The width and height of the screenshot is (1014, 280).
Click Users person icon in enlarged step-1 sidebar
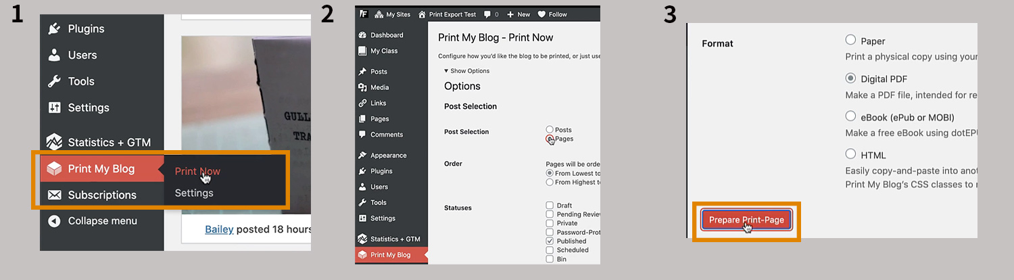tap(55, 55)
